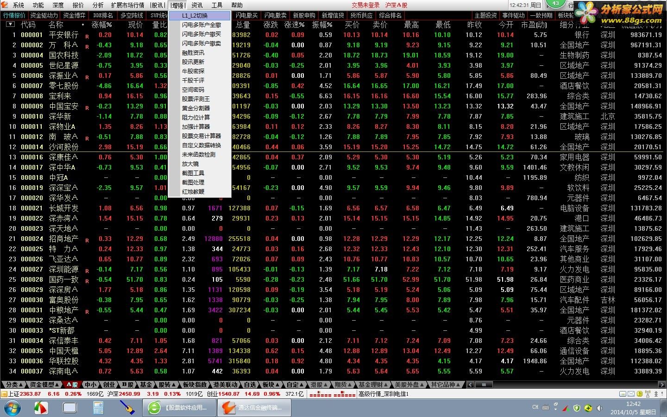Click the application logo icon in the menu bar
The height and width of the screenshot is (417, 667).
pyautogui.click(x=5, y=5)
